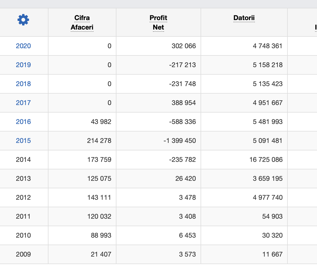Click the 2012 debt value 4 977 740
This screenshot has width=317, height=273.
pos(267,198)
